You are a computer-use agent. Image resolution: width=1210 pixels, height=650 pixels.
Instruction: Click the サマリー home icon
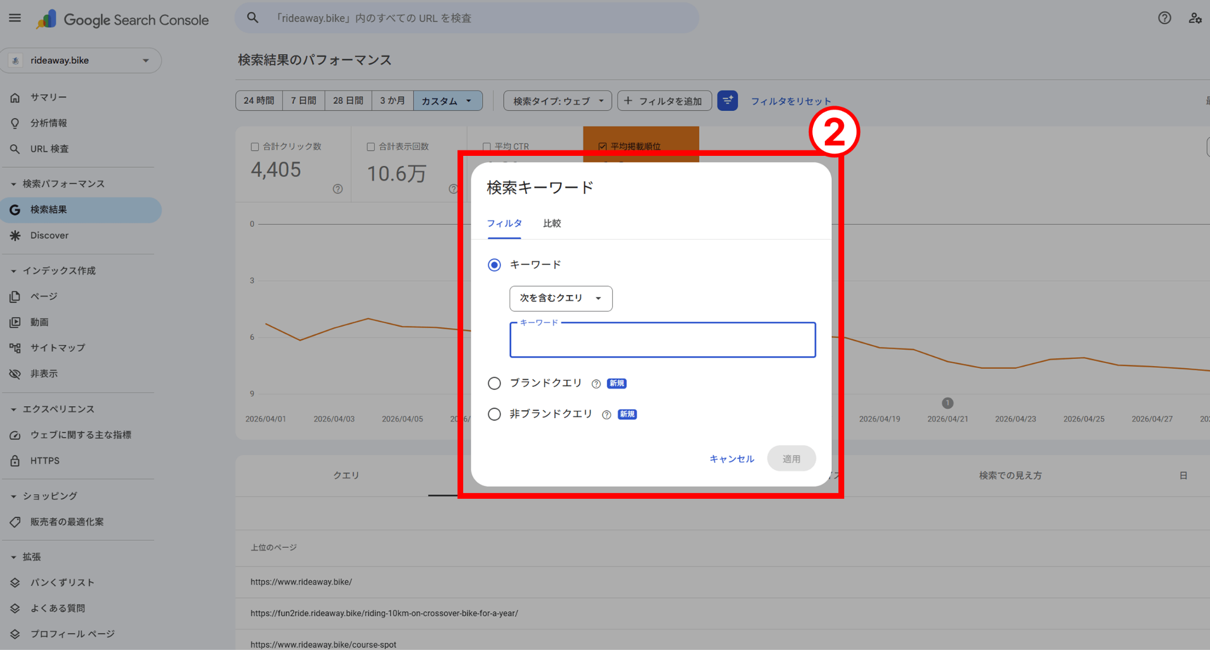[x=15, y=97]
